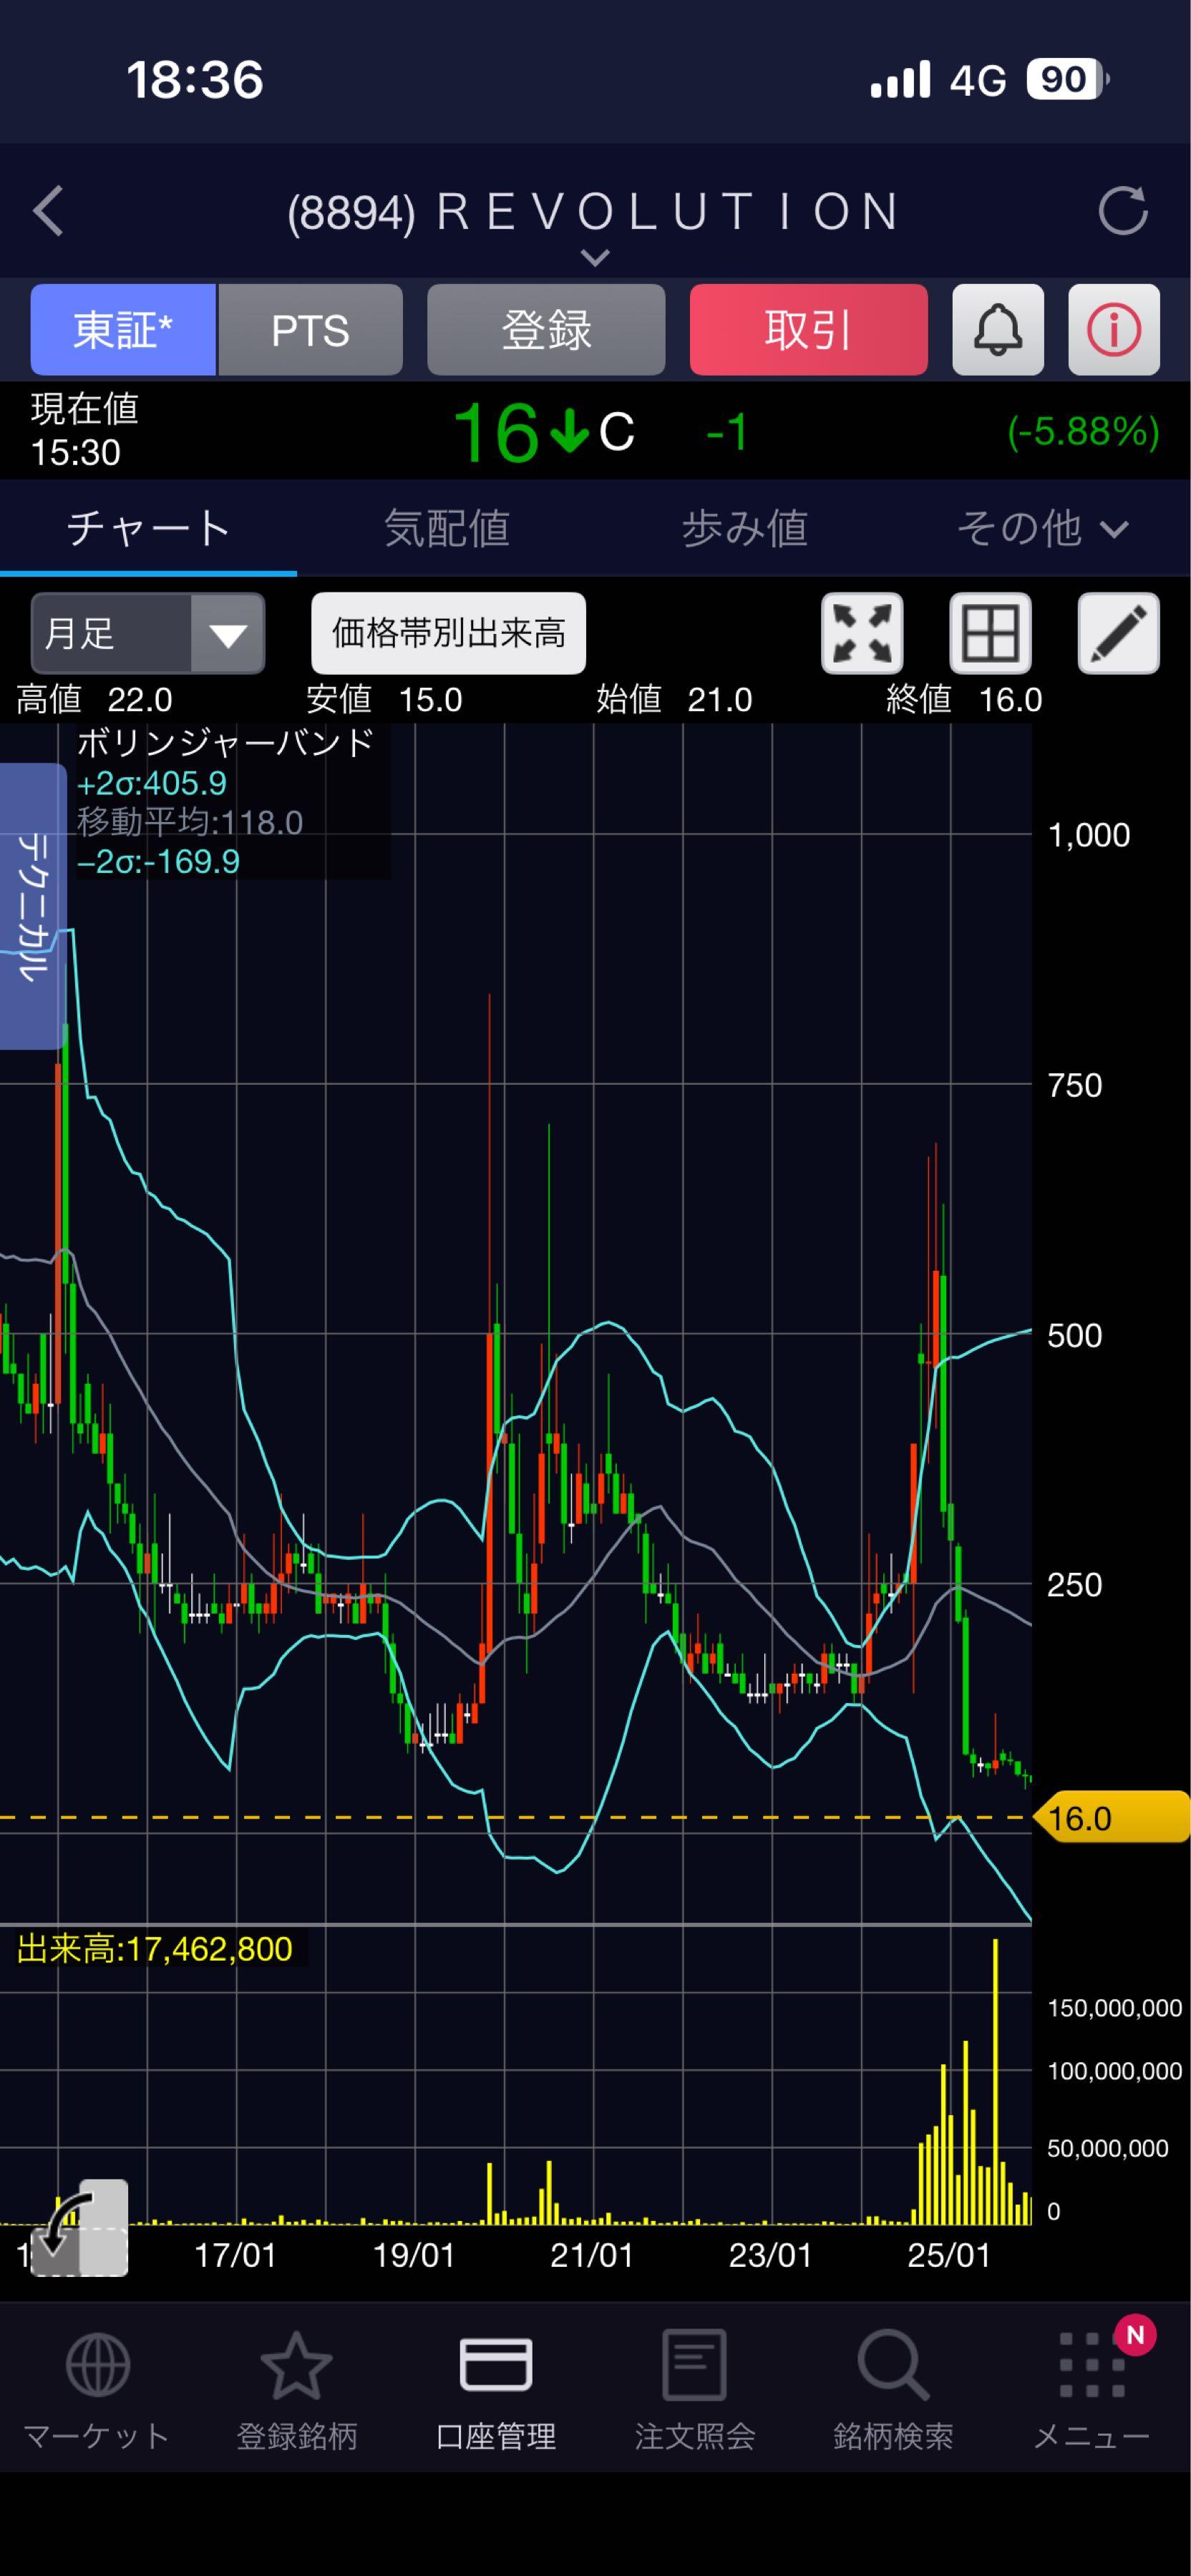Tap the +2σ:405.9 value

pyautogui.click(x=152, y=783)
